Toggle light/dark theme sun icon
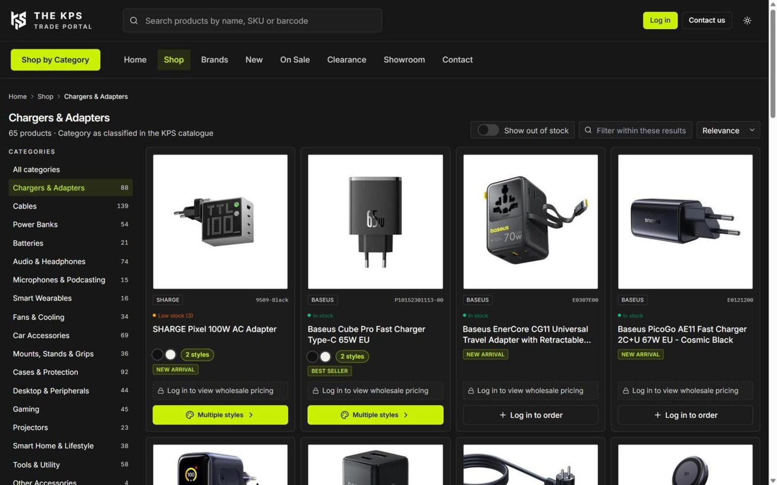 (747, 20)
